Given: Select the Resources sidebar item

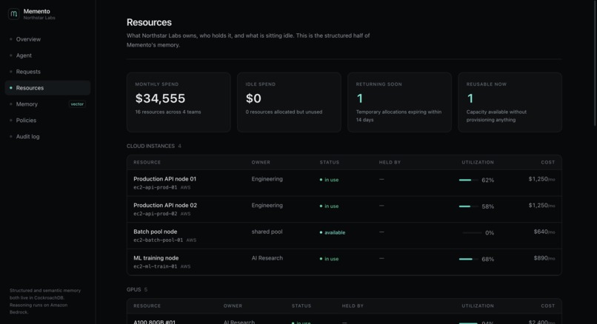Looking at the screenshot, I should [x=47, y=88].
